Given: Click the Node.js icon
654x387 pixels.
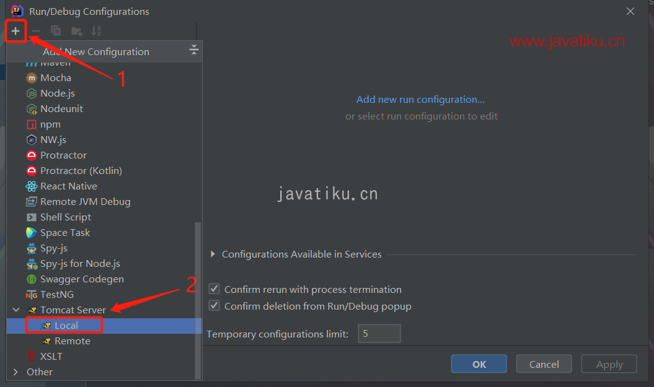Looking at the screenshot, I should tap(32, 93).
